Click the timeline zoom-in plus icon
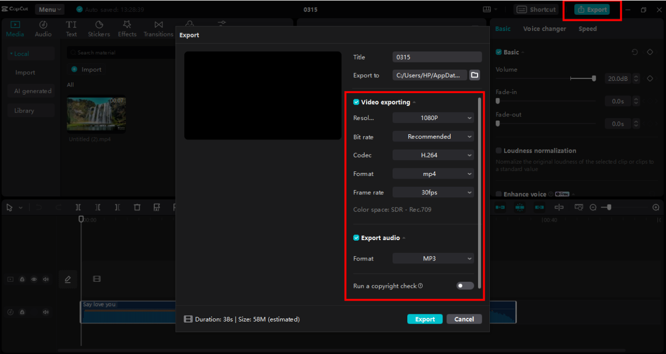 [x=656, y=208]
